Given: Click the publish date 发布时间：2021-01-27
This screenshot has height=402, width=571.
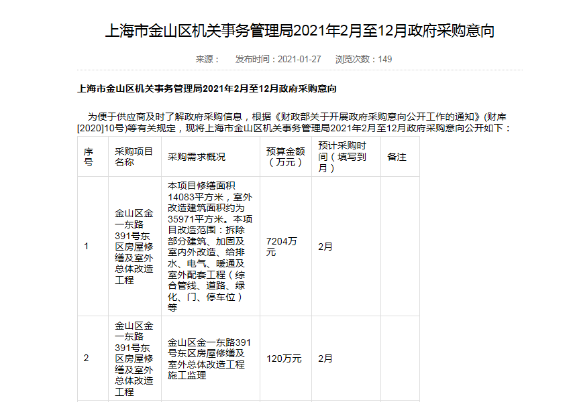Looking at the screenshot, I should 278,59.
